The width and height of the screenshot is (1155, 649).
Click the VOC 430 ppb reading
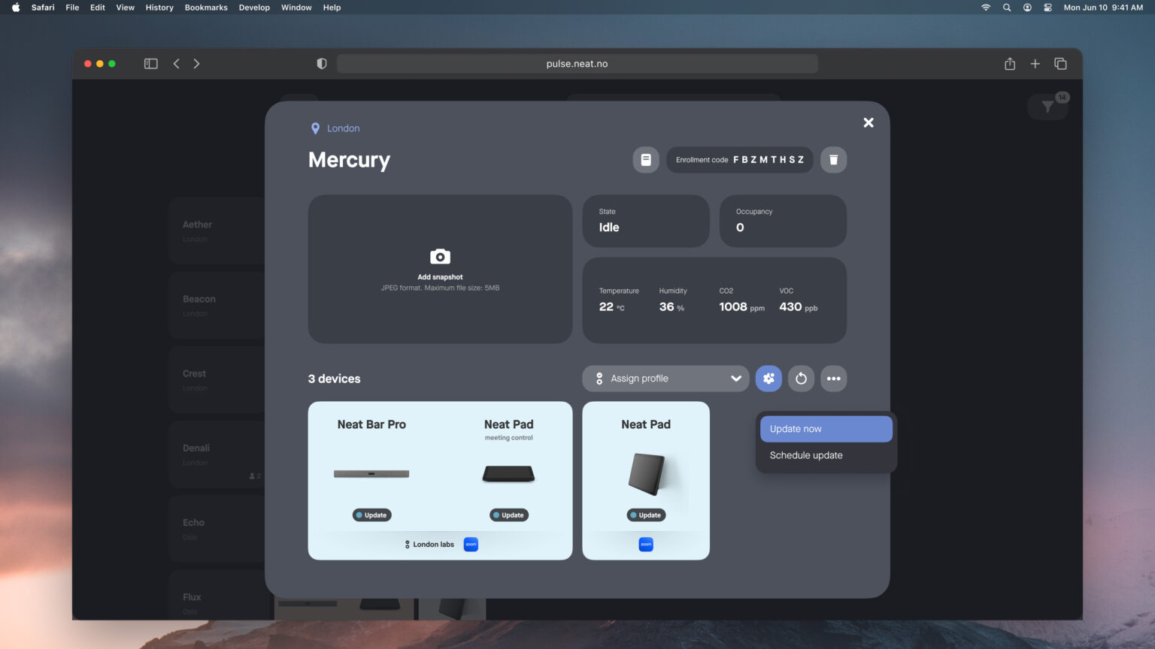tap(799, 300)
